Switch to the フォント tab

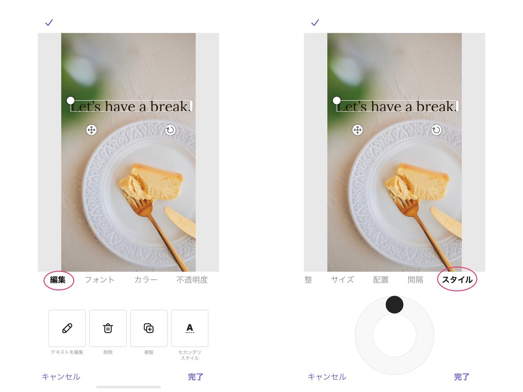tap(100, 280)
